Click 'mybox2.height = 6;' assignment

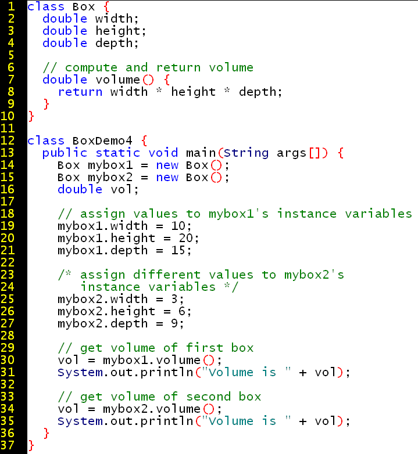tap(124, 312)
